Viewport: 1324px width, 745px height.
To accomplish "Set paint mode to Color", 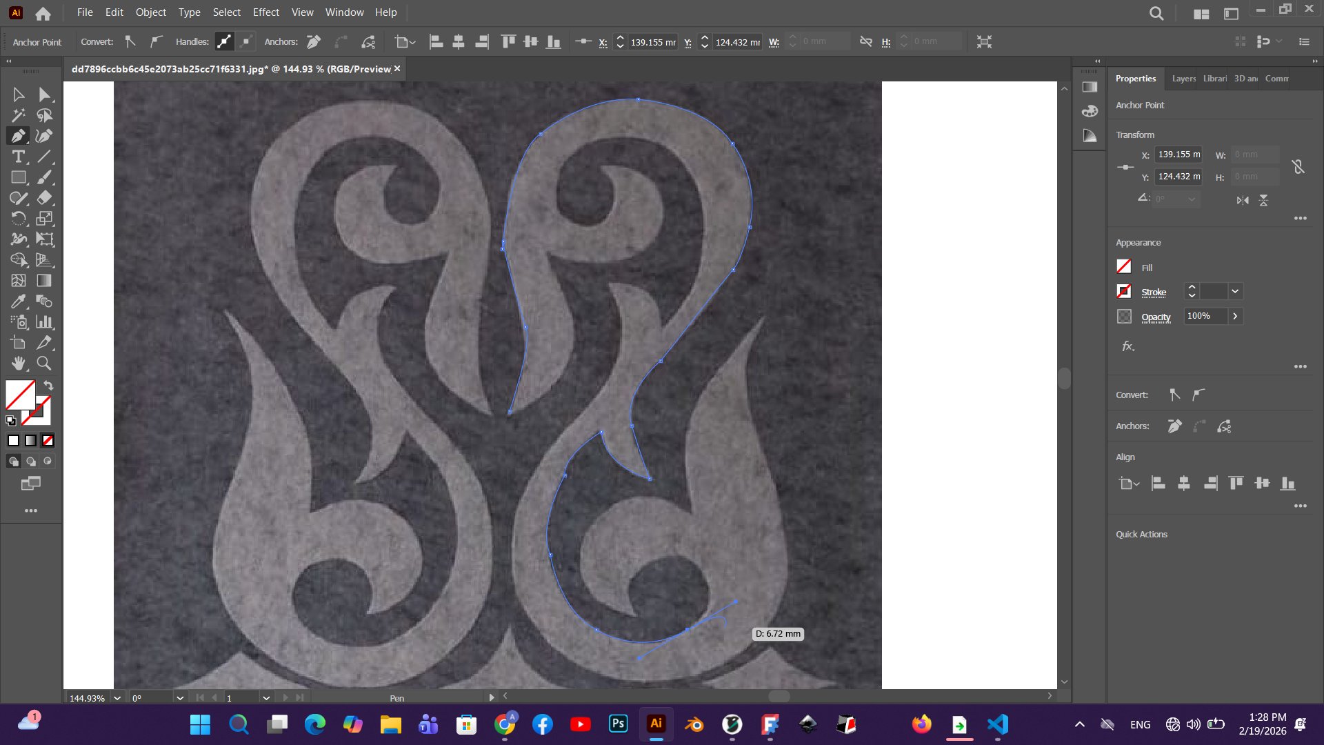I will click(14, 441).
